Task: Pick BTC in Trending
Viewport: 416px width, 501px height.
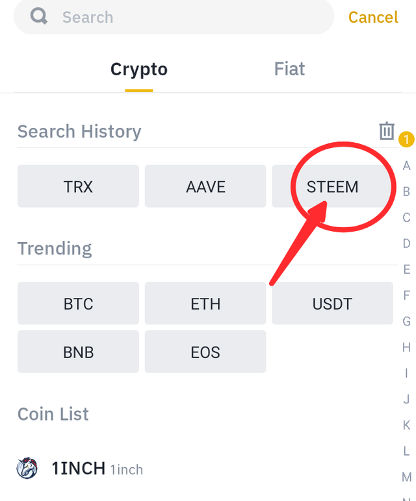Action: pos(78,303)
